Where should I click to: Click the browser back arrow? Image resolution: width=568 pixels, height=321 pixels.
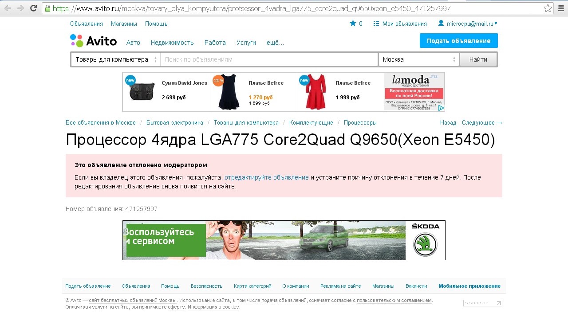coord(8,8)
